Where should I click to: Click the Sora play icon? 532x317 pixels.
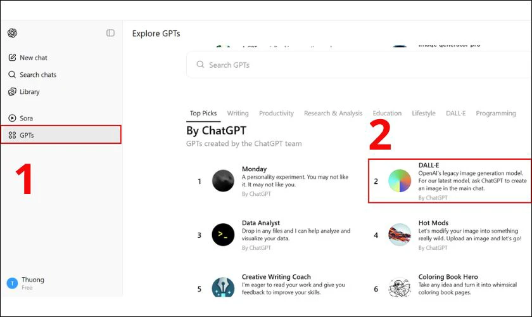click(12, 118)
